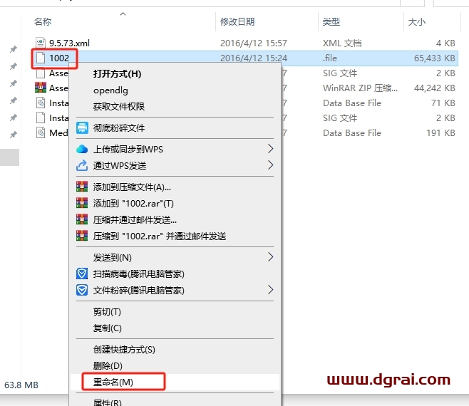
Task: Click the Med database file icon
Action: (41, 132)
